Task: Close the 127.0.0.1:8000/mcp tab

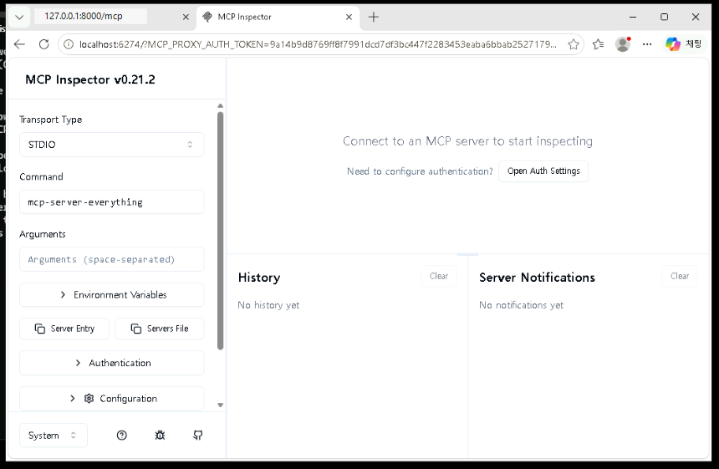Action: coord(186,17)
